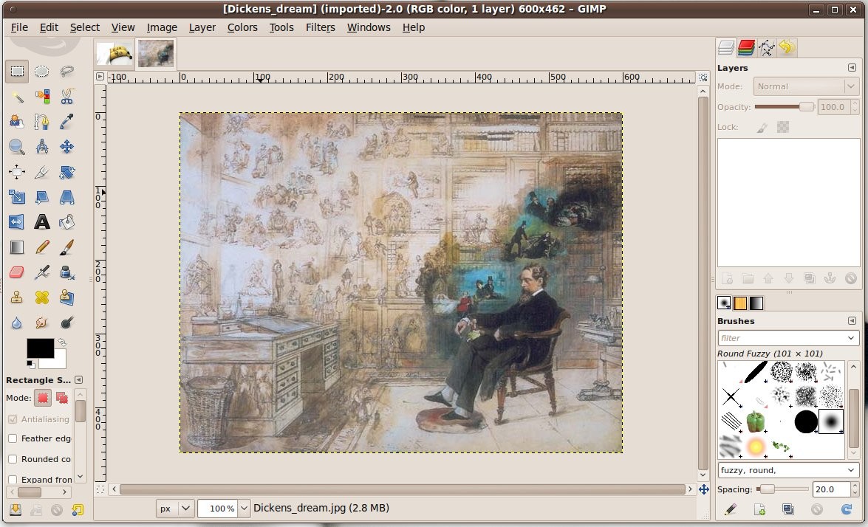Toggle the Antialiasing checkbox

[x=13, y=419]
